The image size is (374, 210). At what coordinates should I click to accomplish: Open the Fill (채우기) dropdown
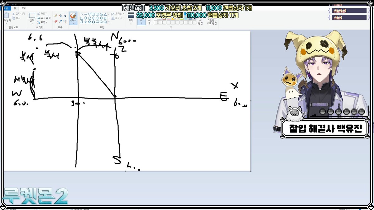[117, 18]
